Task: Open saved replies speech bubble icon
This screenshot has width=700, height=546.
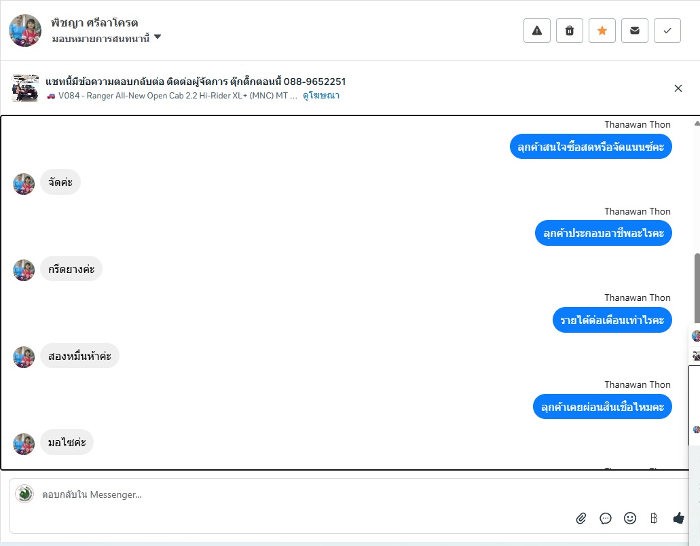Action: click(x=606, y=518)
